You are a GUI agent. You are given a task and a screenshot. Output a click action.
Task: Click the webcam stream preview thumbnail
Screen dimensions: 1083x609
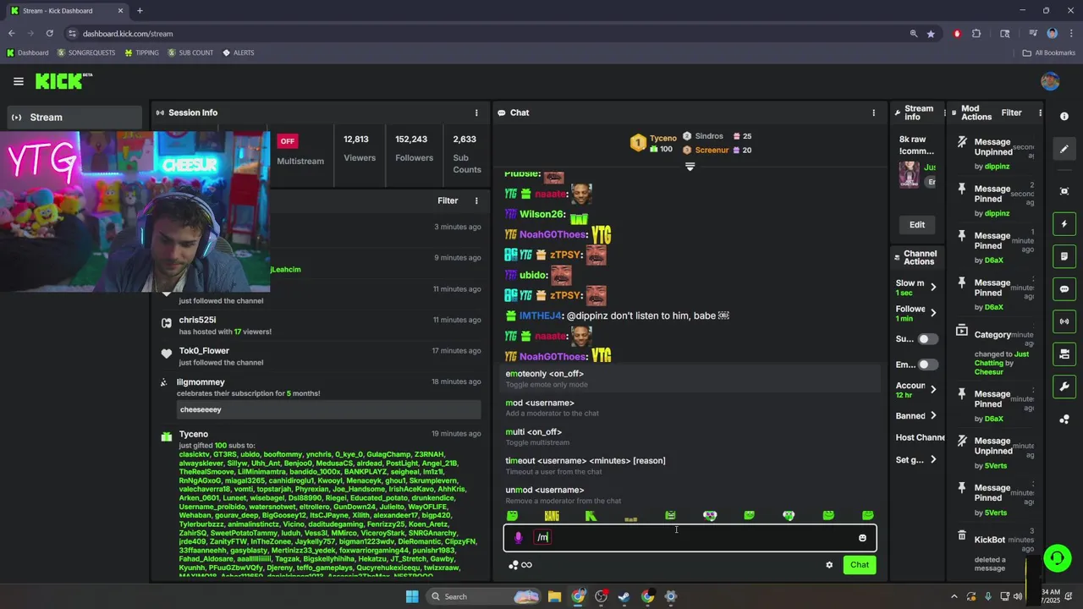(x=135, y=211)
